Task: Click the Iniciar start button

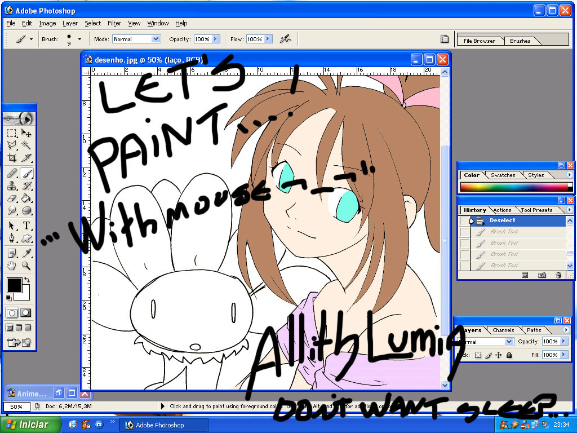Action: click(x=30, y=425)
